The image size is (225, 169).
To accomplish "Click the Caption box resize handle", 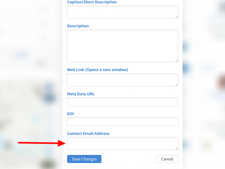I will tap(176, 17).
